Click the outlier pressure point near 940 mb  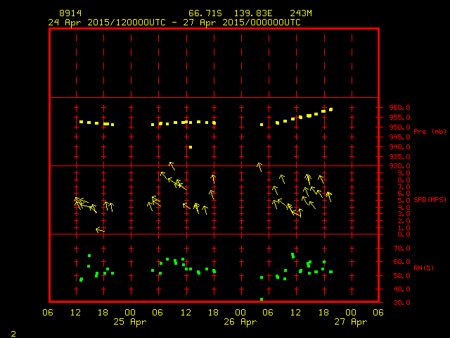191,147
